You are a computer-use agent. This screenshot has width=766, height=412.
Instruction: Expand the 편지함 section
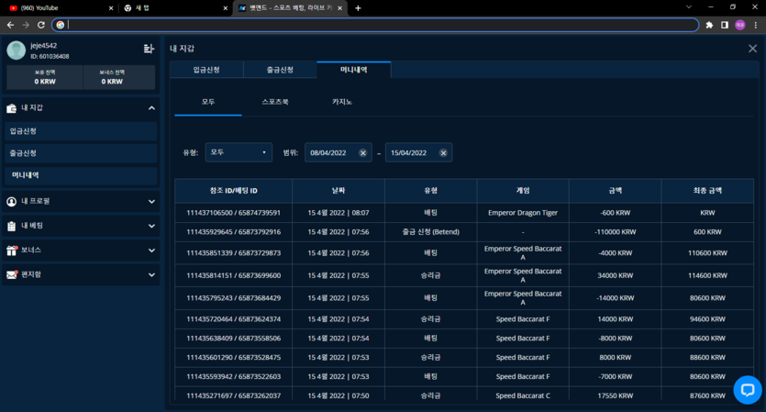coord(151,274)
